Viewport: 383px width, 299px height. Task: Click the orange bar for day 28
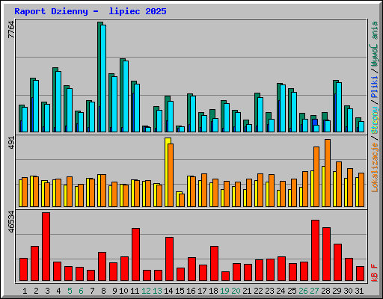(x=328, y=173)
